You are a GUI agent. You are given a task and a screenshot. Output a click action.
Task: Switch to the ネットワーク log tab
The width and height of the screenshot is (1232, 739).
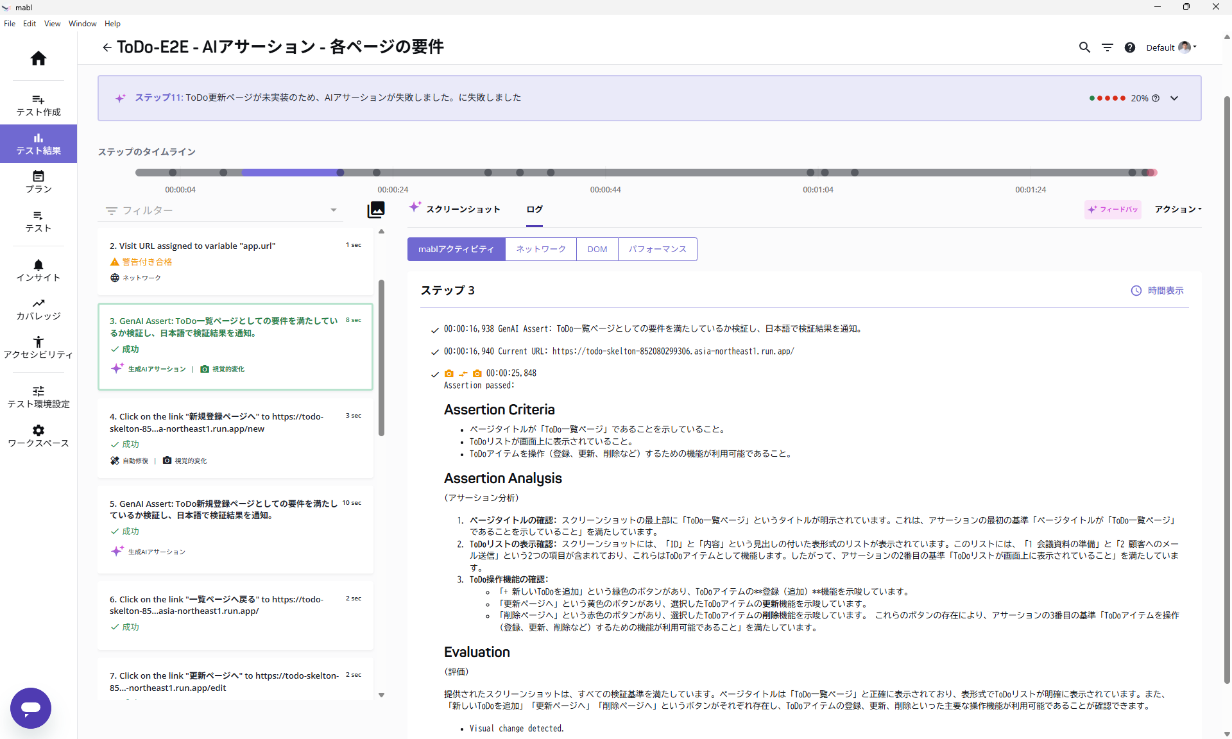[540, 249]
